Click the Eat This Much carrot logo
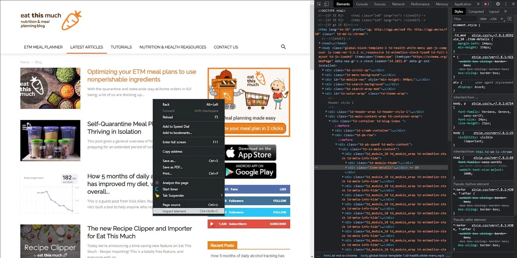Image resolution: width=517 pixels, height=258 pixels. point(71,20)
